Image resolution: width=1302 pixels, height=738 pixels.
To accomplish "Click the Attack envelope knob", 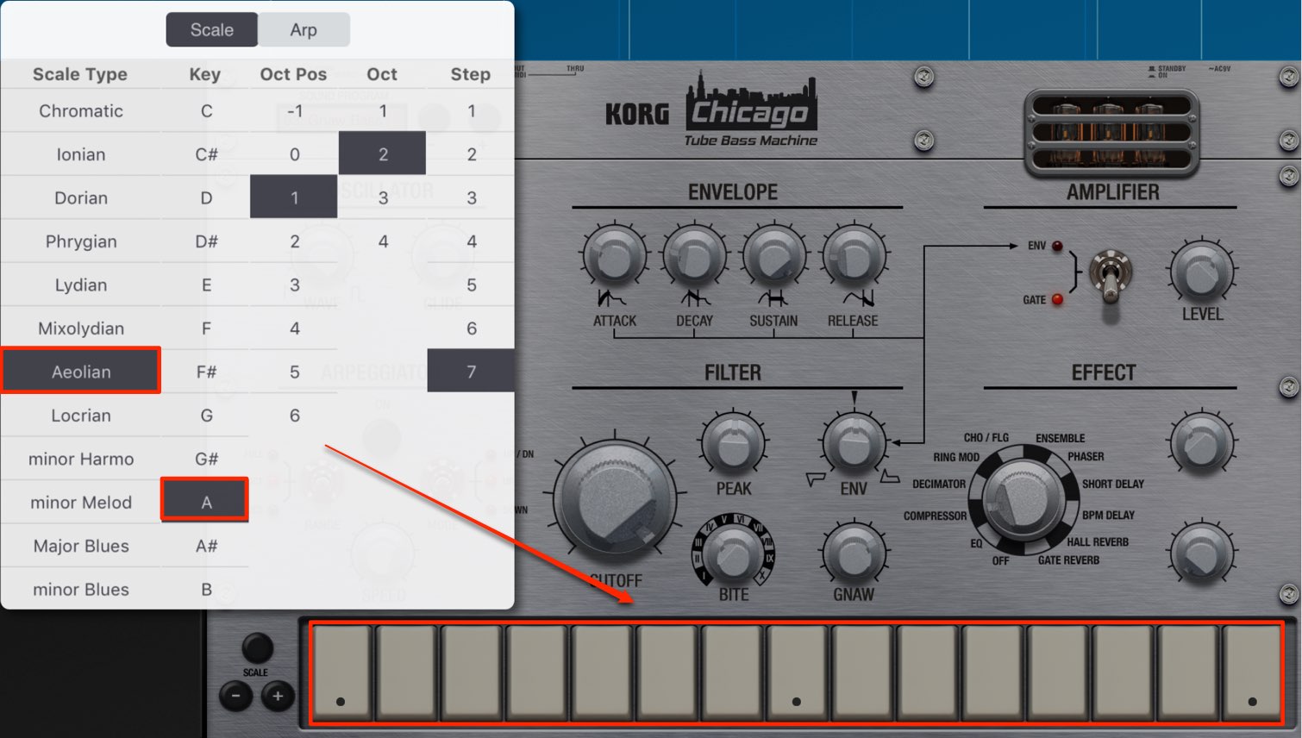I will [614, 255].
